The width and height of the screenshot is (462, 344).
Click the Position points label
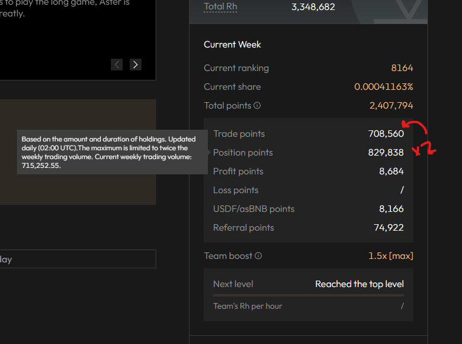tap(243, 153)
